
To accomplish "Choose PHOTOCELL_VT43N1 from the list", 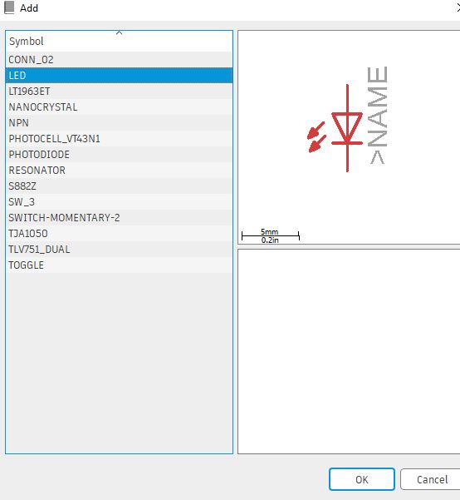I will (x=119, y=138).
